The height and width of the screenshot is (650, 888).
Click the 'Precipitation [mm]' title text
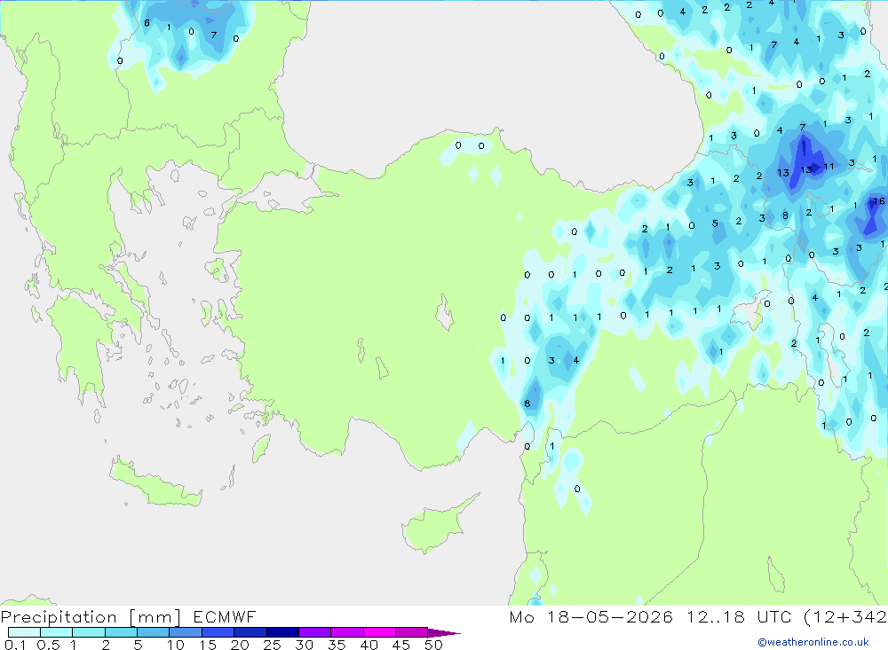(x=91, y=617)
